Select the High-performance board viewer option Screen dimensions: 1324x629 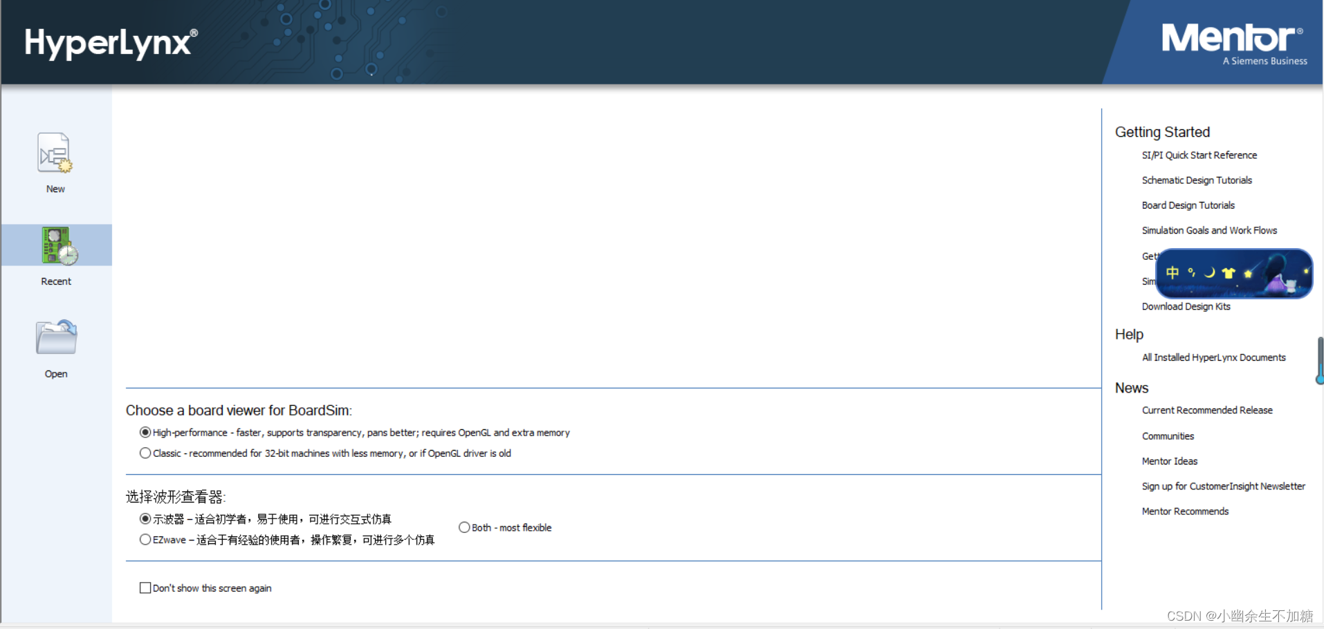[145, 432]
